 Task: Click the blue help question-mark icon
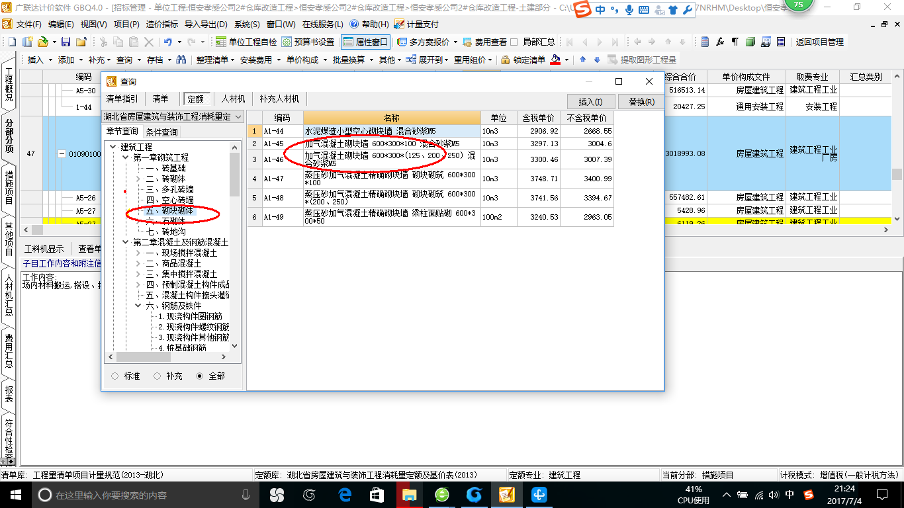[354, 24]
